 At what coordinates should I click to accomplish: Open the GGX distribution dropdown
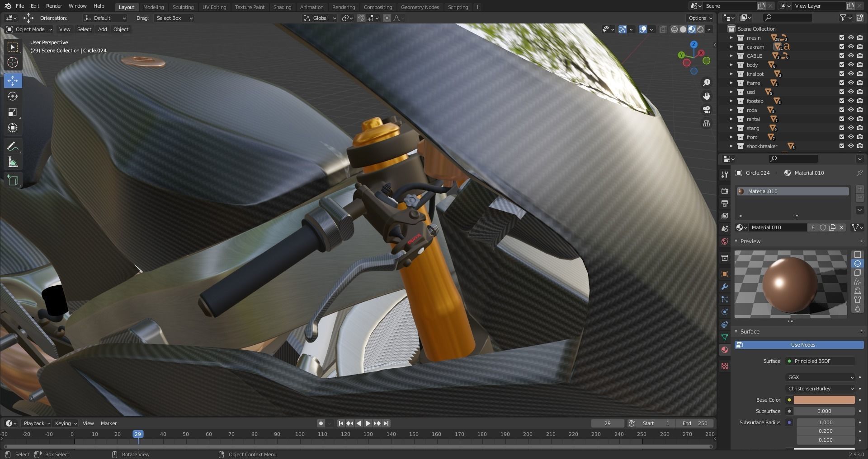click(820, 377)
